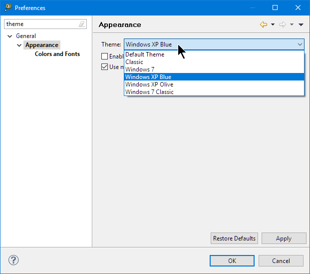The image size is (310, 274).
Task: Pick Windows 7 Classic theme option
Action: pos(214,92)
